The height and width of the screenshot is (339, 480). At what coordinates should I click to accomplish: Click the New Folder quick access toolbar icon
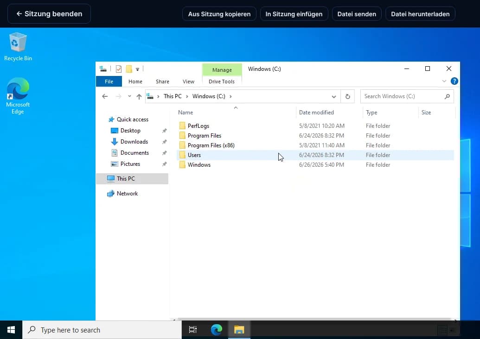[129, 69]
